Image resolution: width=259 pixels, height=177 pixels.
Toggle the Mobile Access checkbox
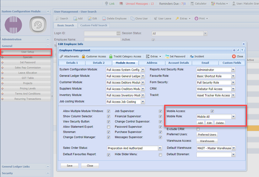(x=212, y=111)
